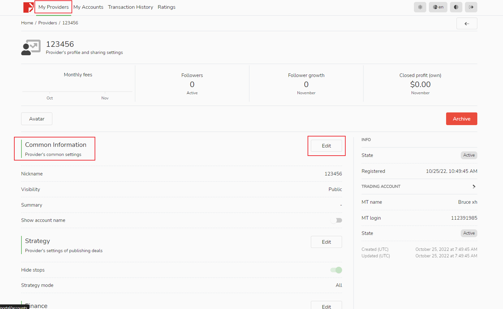Open the language selector showing en
503x309 pixels.
click(x=438, y=7)
